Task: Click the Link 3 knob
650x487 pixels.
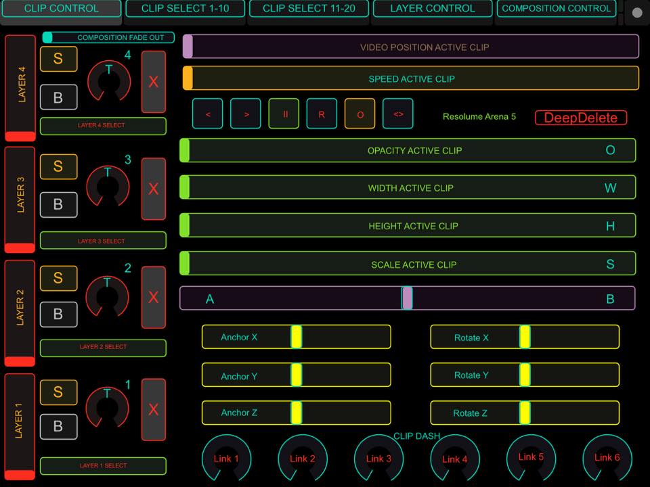Action: (378, 458)
